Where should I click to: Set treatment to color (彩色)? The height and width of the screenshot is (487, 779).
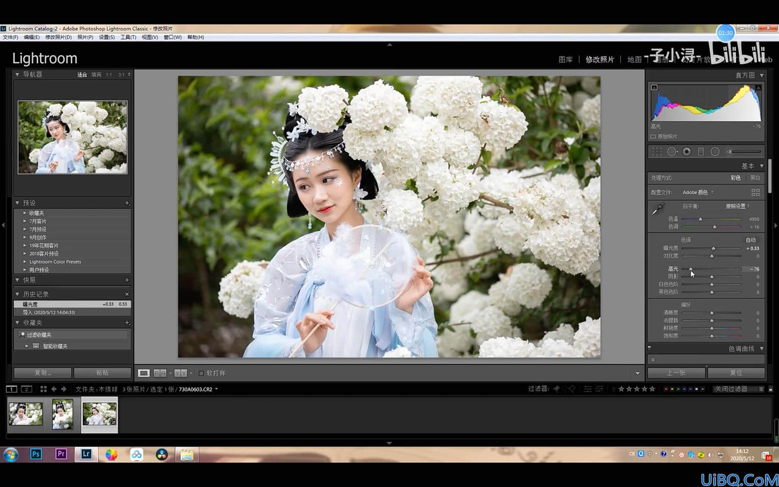pyautogui.click(x=736, y=178)
